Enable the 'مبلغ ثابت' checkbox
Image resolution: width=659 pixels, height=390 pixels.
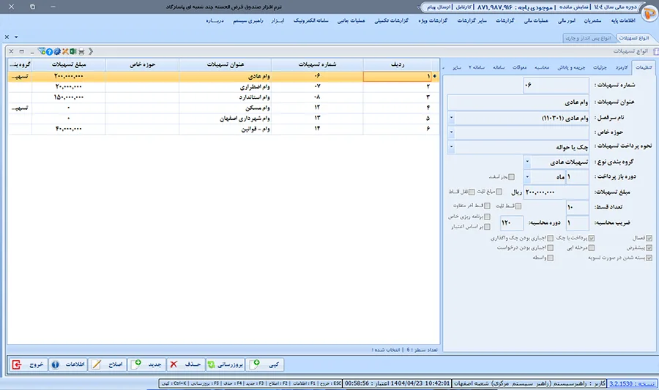499,192
